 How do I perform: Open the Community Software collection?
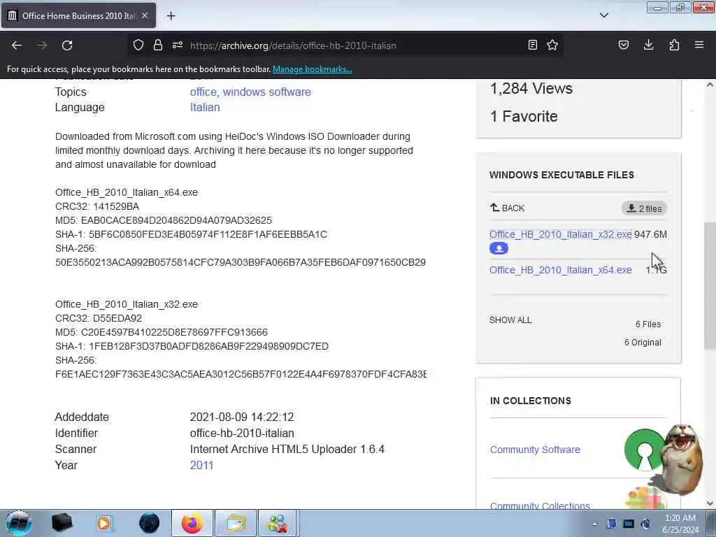point(535,450)
